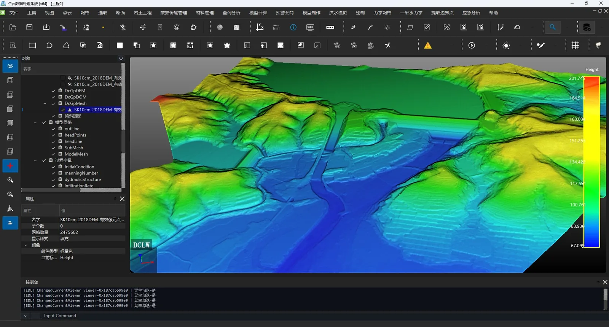Collapse the 模型网格 tree node
This screenshot has height=327, width=609.
(x=35, y=122)
